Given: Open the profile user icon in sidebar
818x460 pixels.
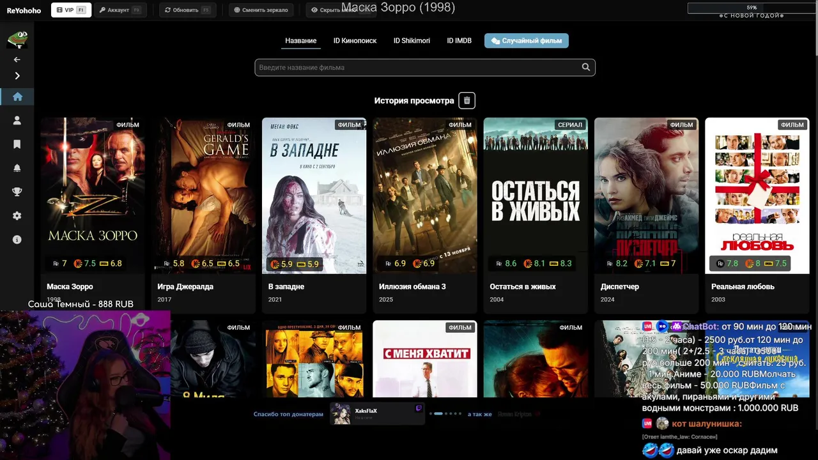Looking at the screenshot, I should click(x=17, y=120).
